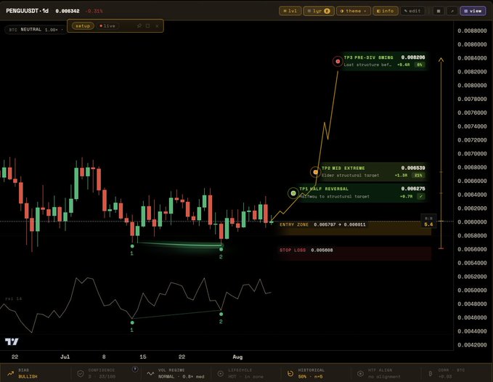Close the setup/live floating panel
The width and height of the screenshot is (493, 382).
(x=157, y=25)
